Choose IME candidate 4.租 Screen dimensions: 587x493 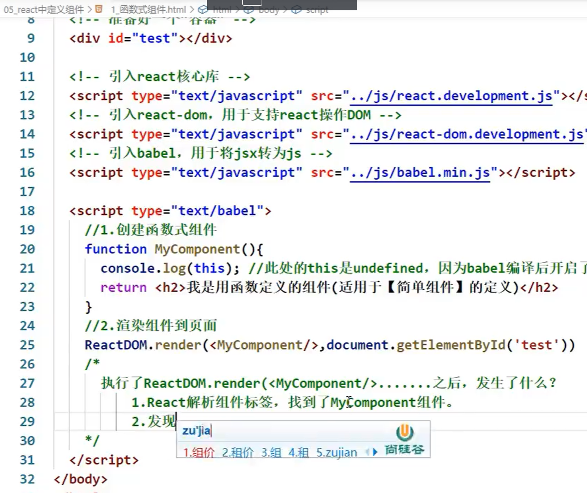[x=299, y=453]
